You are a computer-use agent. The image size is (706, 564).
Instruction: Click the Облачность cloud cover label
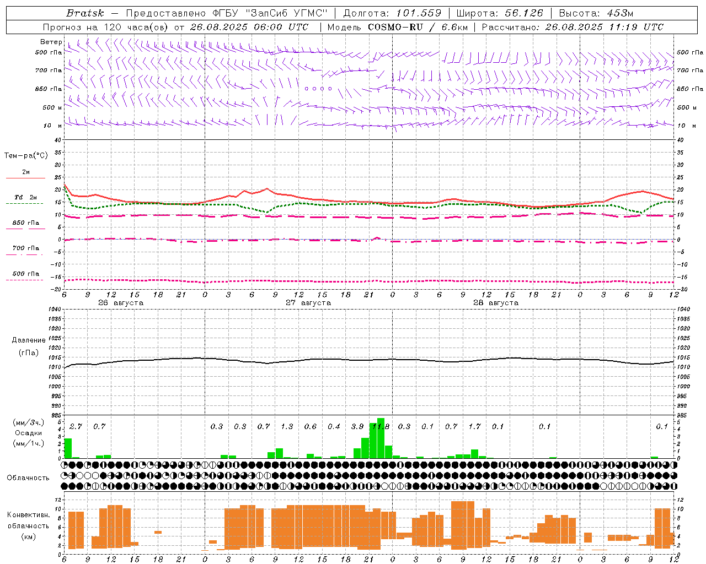tap(28, 478)
